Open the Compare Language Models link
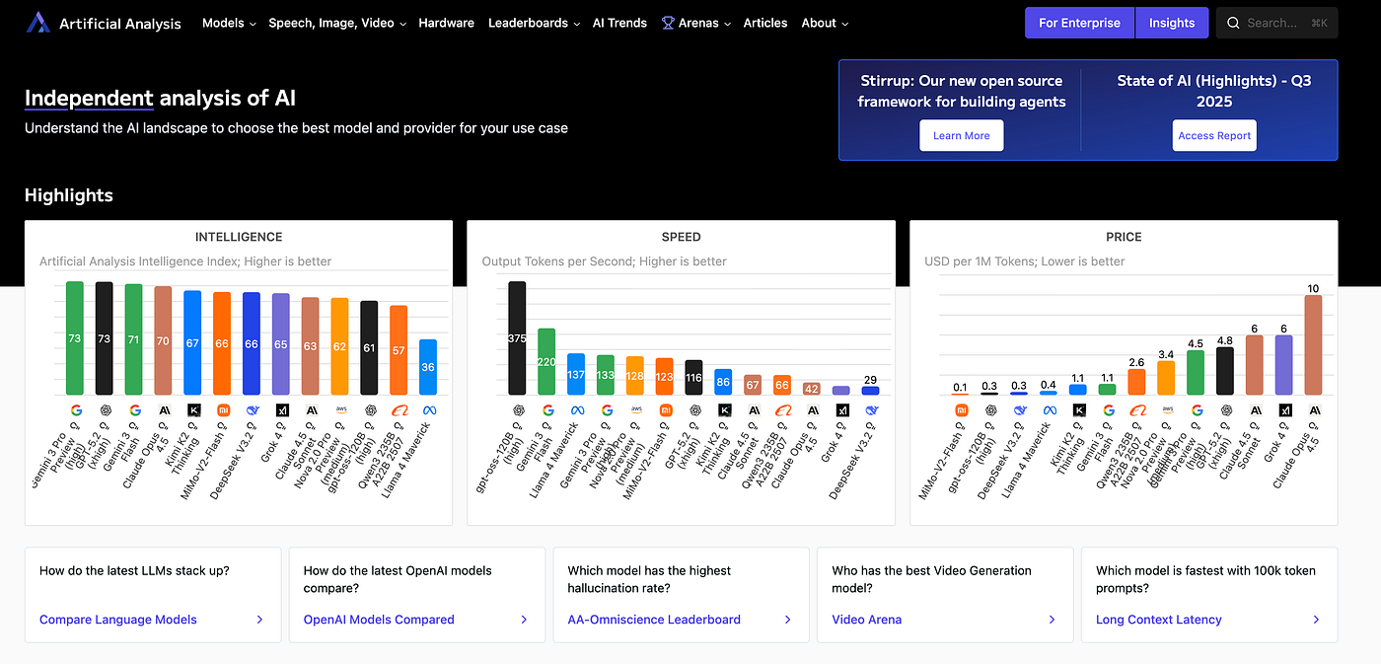This screenshot has width=1381, height=664. click(x=118, y=620)
